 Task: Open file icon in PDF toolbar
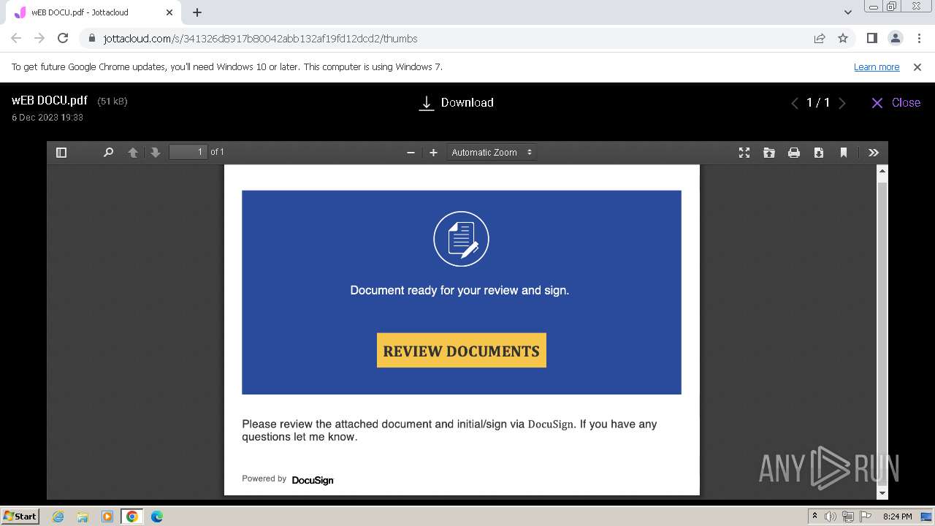click(x=769, y=153)
